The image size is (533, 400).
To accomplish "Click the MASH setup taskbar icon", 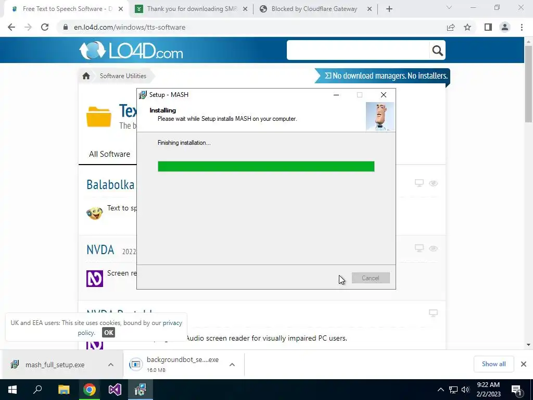I will (141, 390).
